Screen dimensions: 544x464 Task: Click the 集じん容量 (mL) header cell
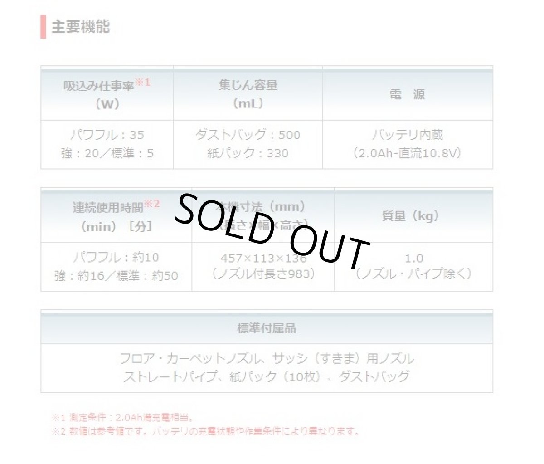pyautogui.click(x=248, y=94)
